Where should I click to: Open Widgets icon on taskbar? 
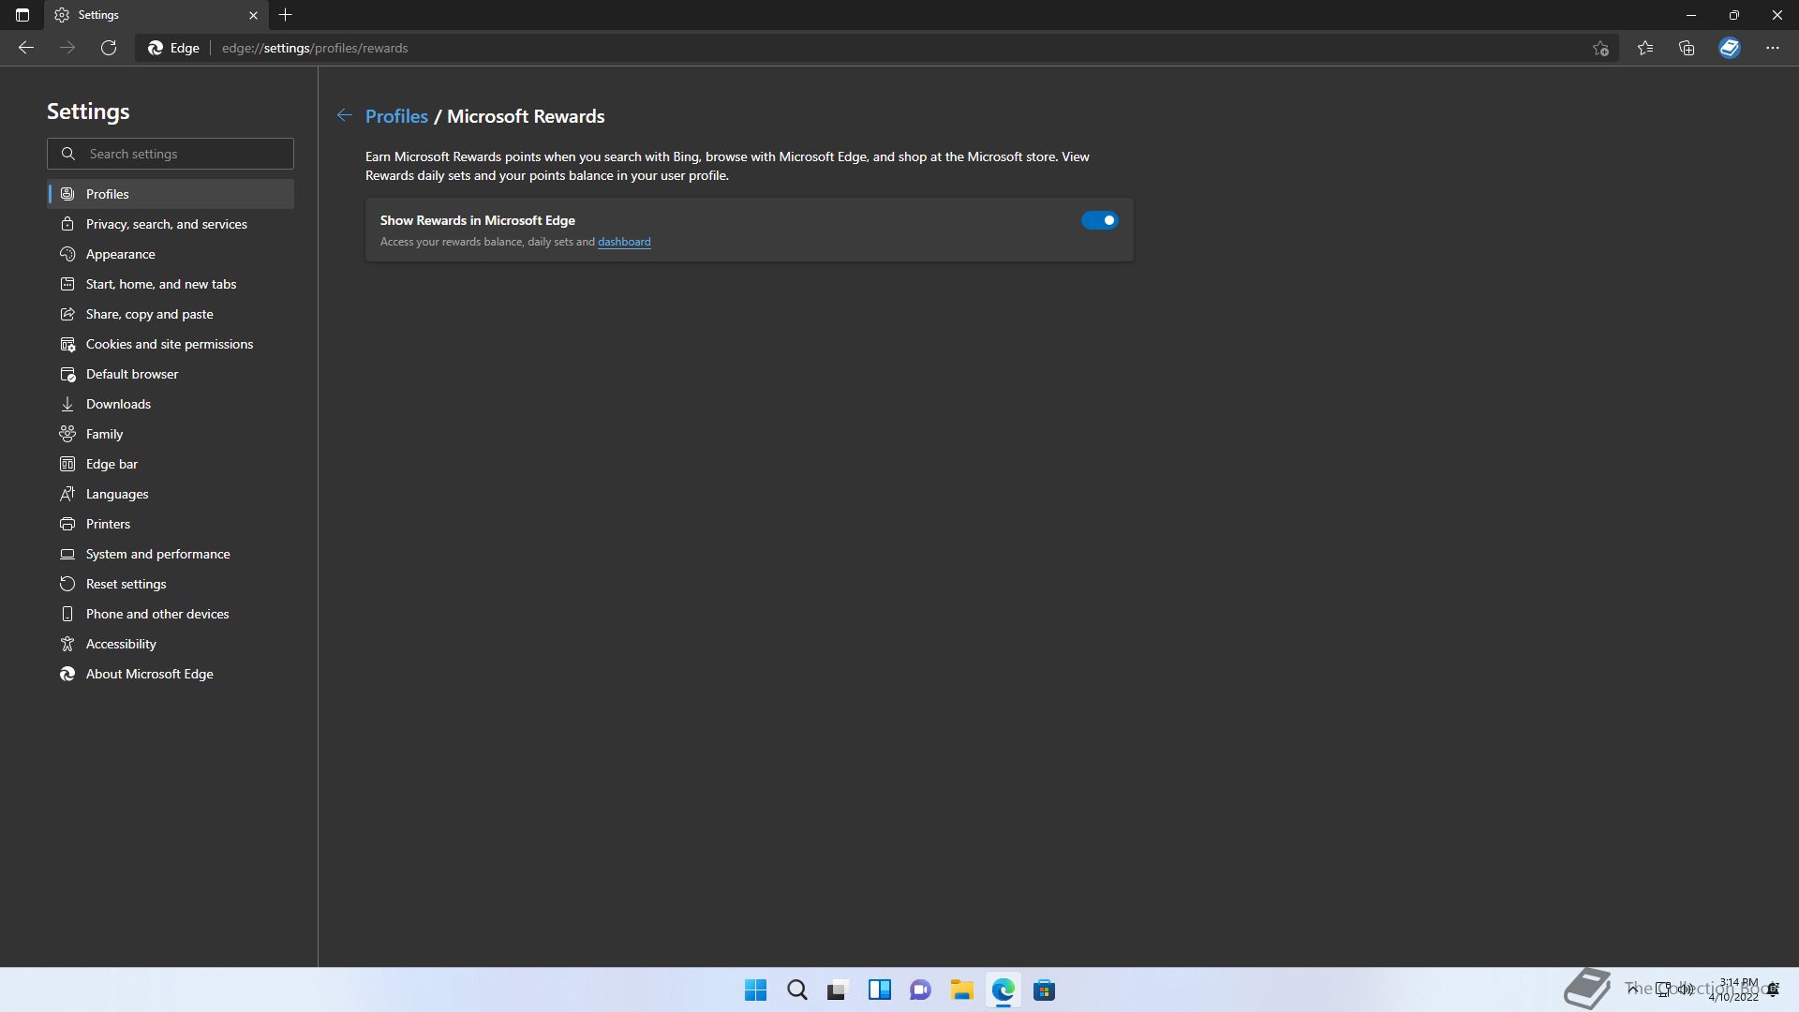(879, 990)
